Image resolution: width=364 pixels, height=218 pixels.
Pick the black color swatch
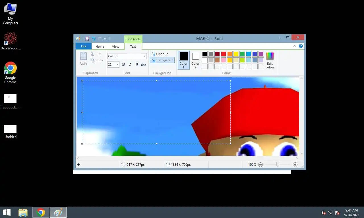tap(205, 54)
